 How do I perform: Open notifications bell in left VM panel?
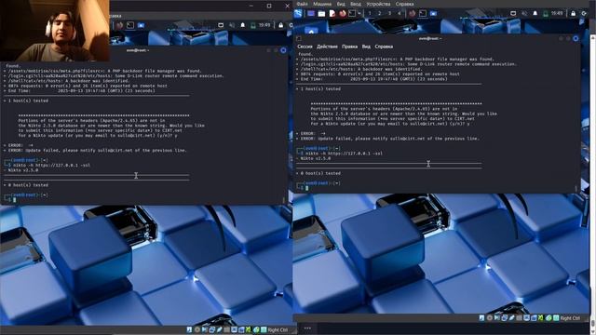tap(243, 25)
